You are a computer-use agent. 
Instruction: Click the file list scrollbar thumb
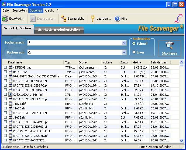[181, 65]
